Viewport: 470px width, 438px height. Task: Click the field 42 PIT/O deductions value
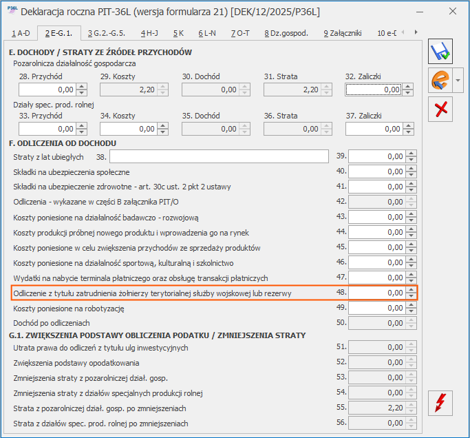(377, 202)
